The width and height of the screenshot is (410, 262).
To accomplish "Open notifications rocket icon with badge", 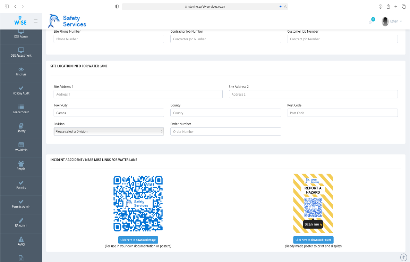I will click(x=371, y=21).
